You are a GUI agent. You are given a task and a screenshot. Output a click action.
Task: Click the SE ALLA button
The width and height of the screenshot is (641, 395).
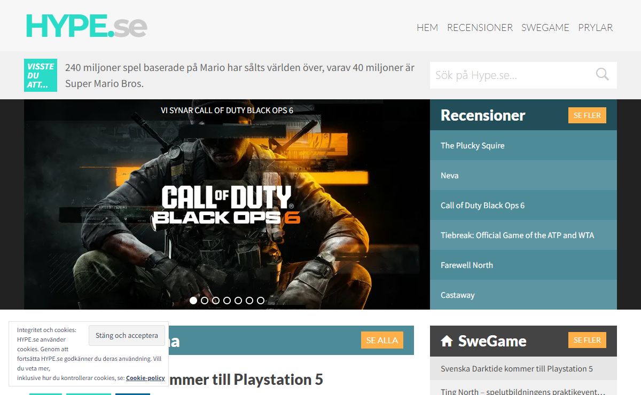pyautogui.click(x=382, y=341)
